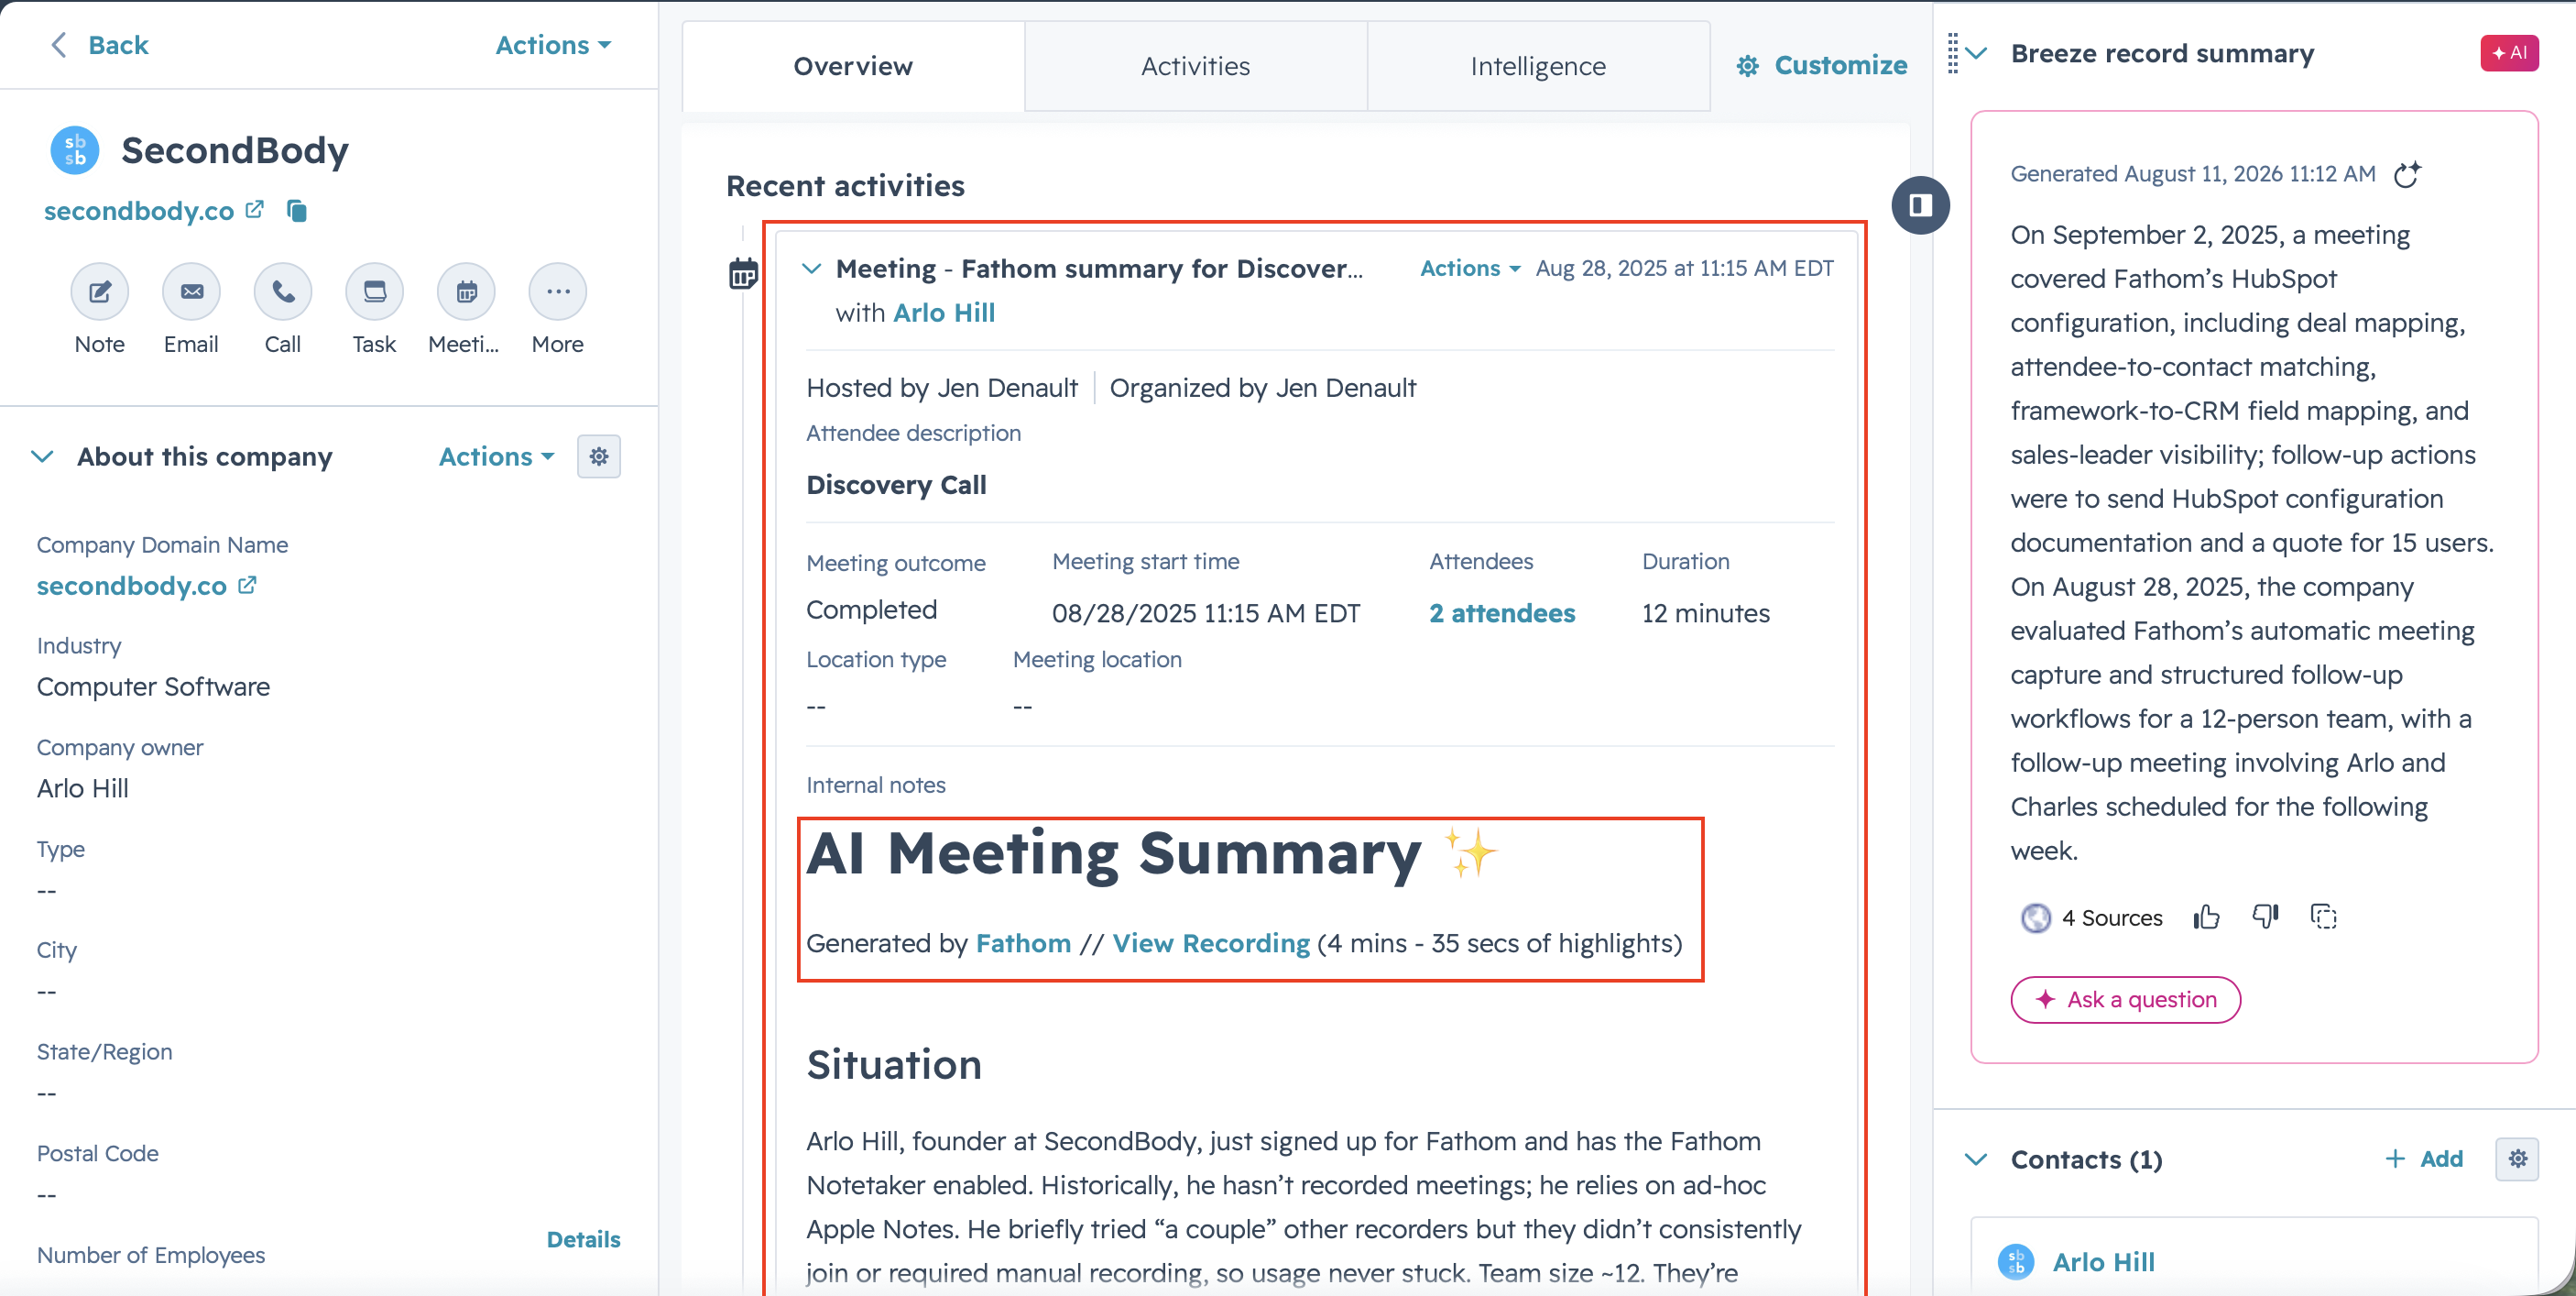Screen dimensions: 2576x1296
Task: Schedule a meeting via the Meeting icon
Action: pos(466,291)
